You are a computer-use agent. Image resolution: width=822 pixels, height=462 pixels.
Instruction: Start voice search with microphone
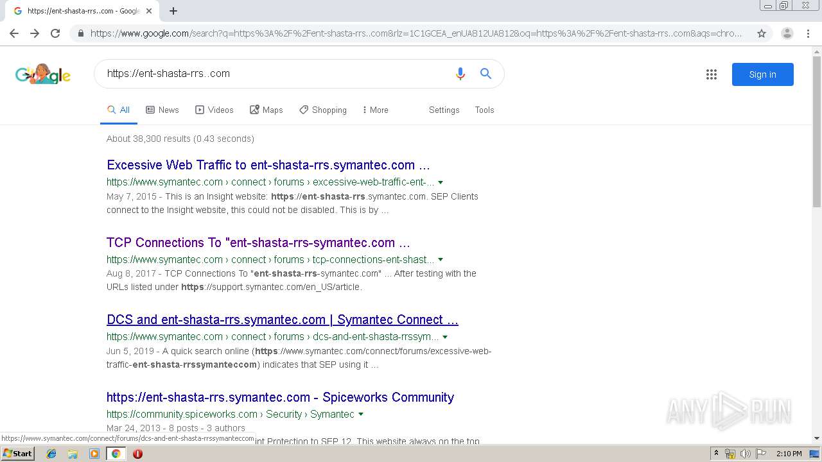tap(460, 74)
